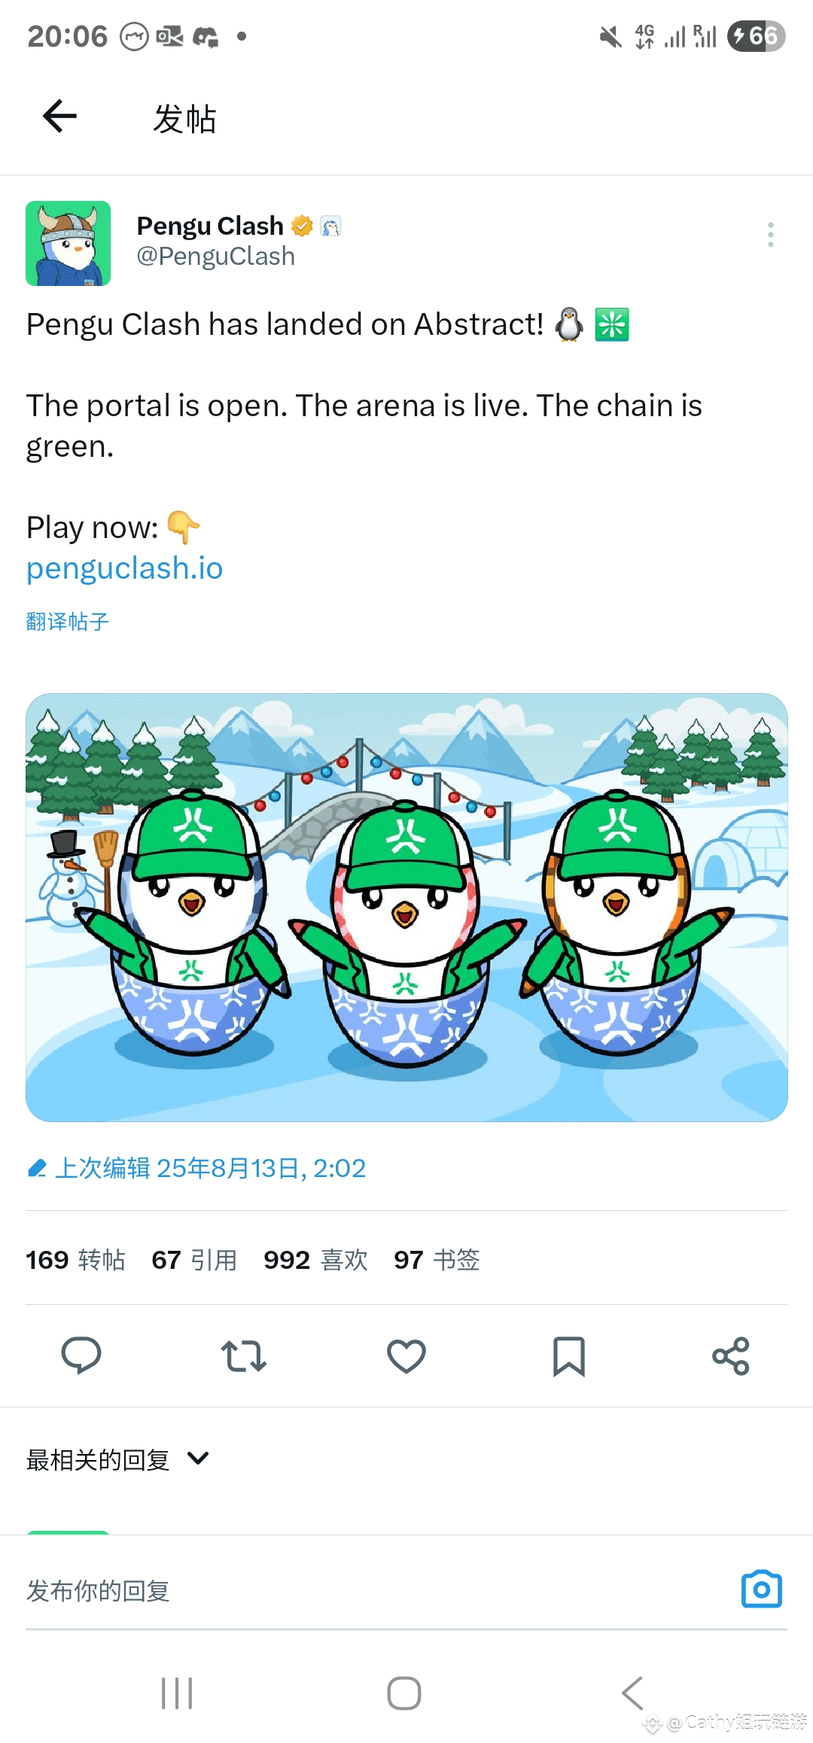Tap 翻译帖子 translate link
Image resolution: width=813 pixels, height=1743 pixels.
point(68,622)
